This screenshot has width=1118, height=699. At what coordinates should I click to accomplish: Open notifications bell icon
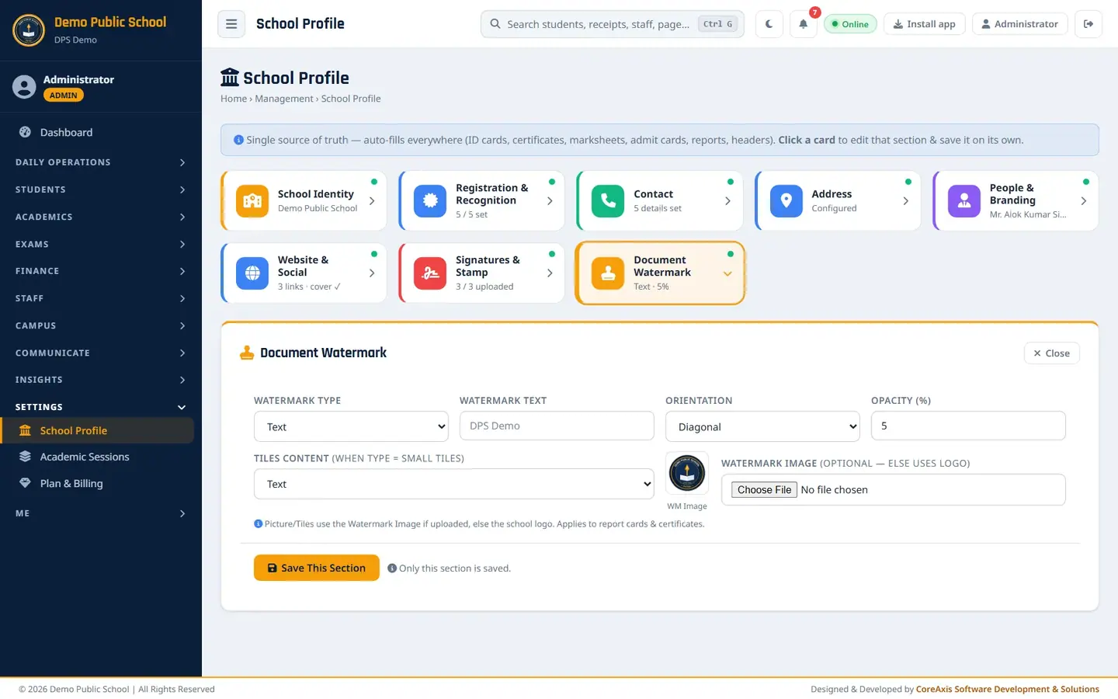(804, 24)
